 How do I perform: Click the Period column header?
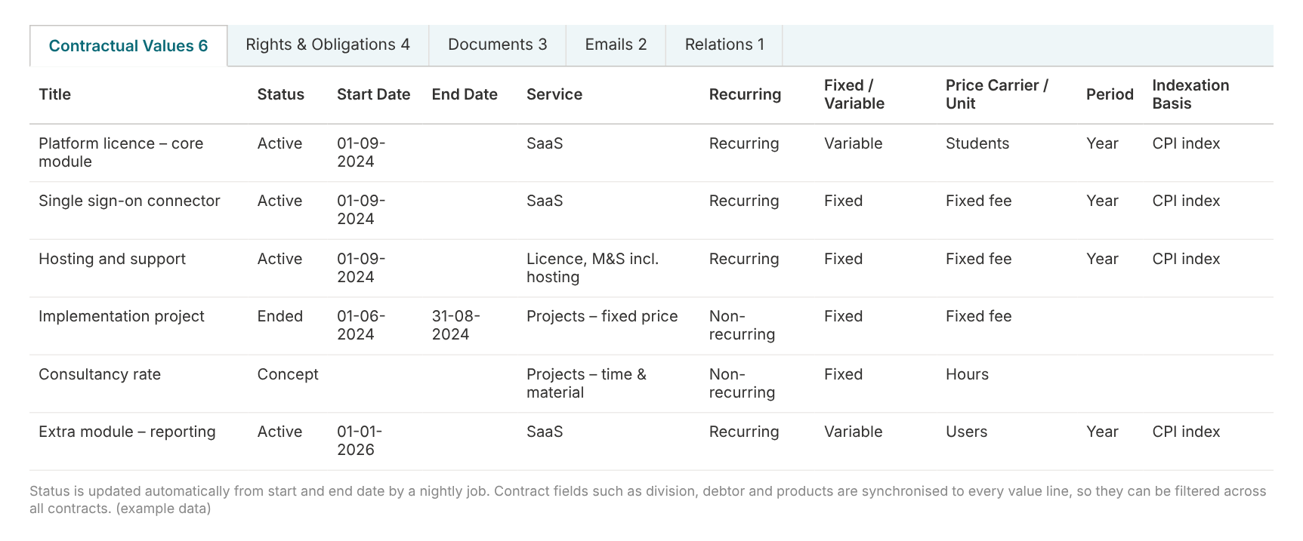1110,94
